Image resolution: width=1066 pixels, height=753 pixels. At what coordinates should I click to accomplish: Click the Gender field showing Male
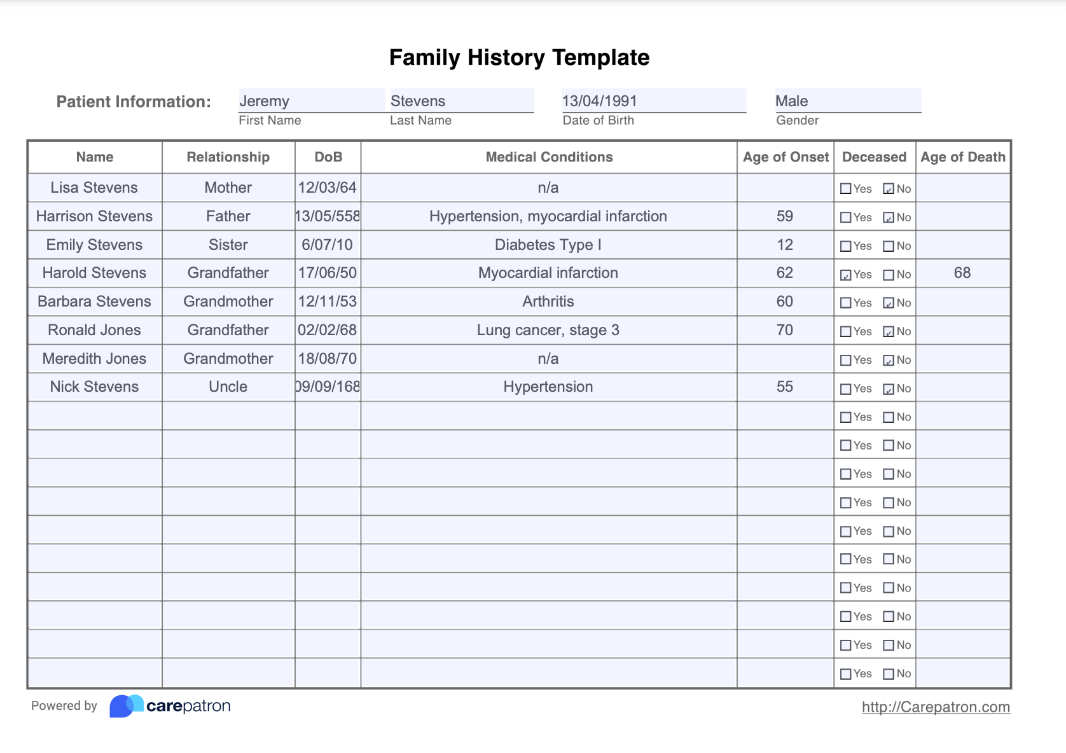coord(848,101)
